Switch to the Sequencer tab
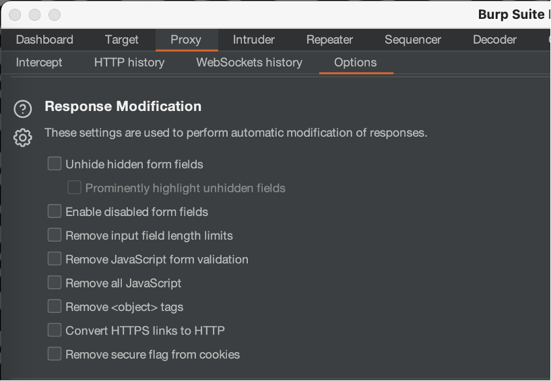 [x=412, y=40]
